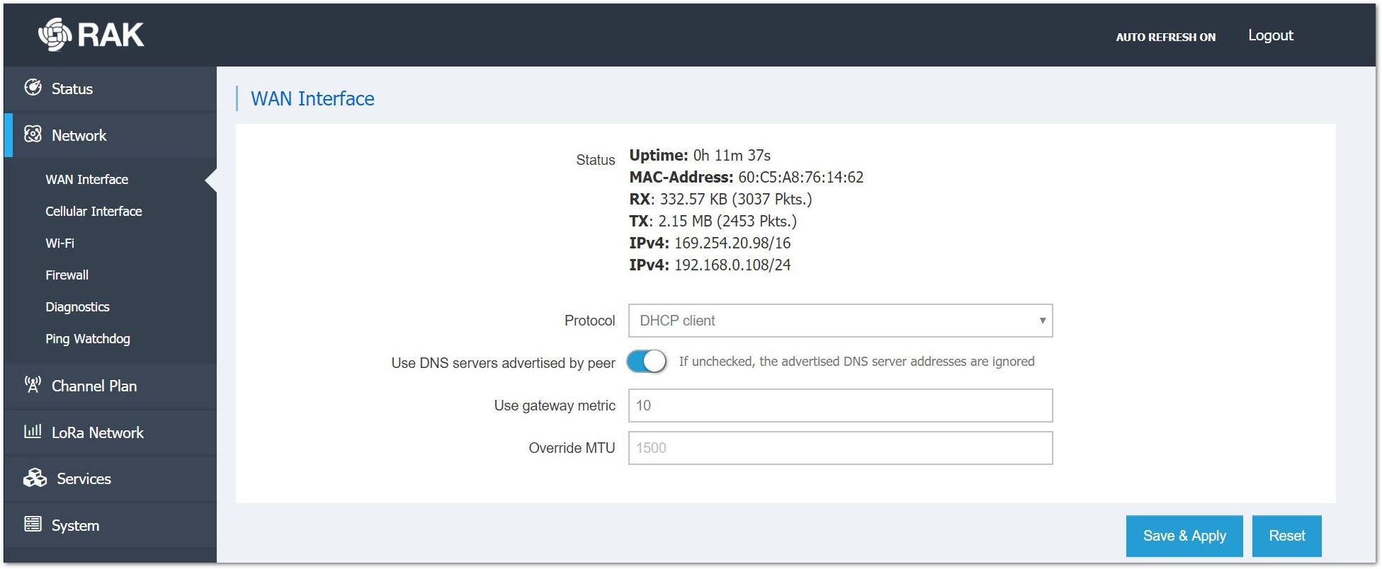The height and width of the screenshot is (569, 1382).
Task: Click the LoRa Network bar chart icon
Action: pyautogui.click(x=33, y=431)
